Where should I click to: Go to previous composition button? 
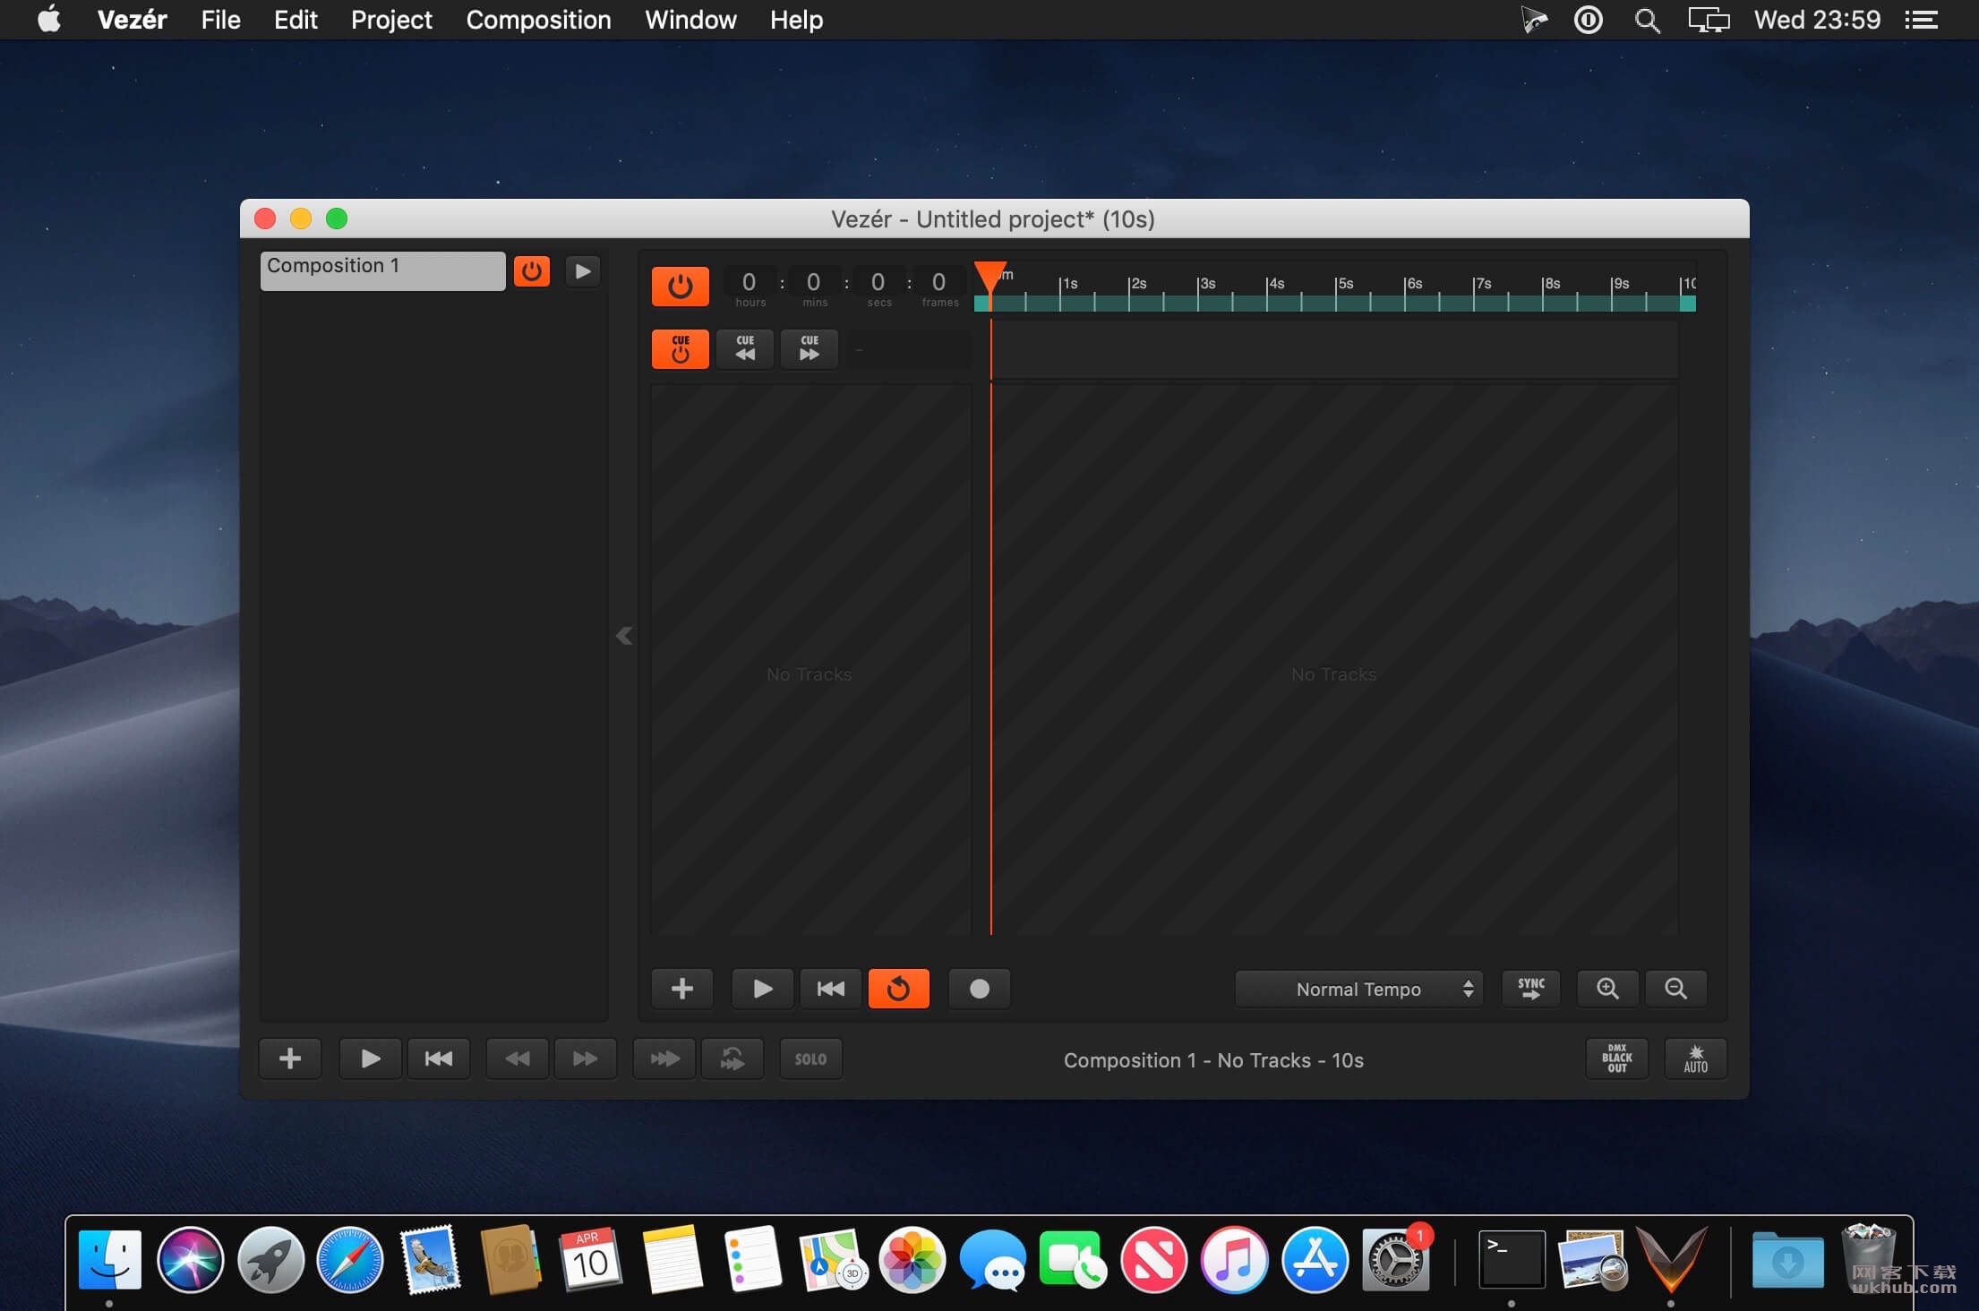(x=518, y=1058)
